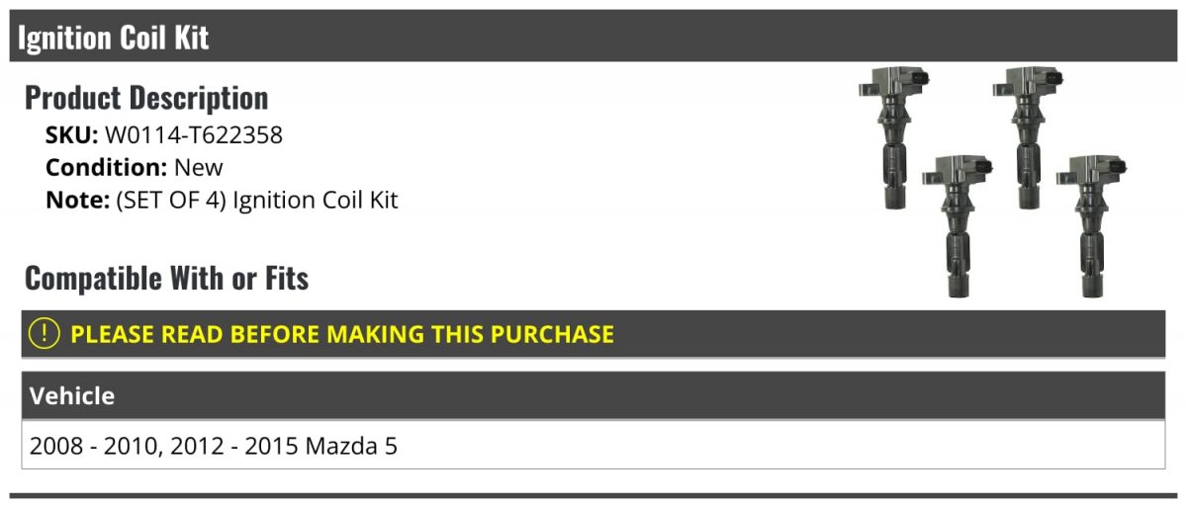Click the Note label
The height and width of the screenshot is (508, 1187).
click(77, 200)
